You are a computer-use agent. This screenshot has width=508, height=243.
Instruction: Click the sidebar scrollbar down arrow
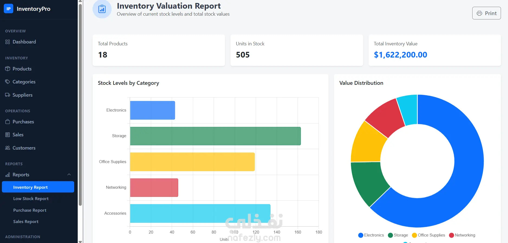[80, 241]
